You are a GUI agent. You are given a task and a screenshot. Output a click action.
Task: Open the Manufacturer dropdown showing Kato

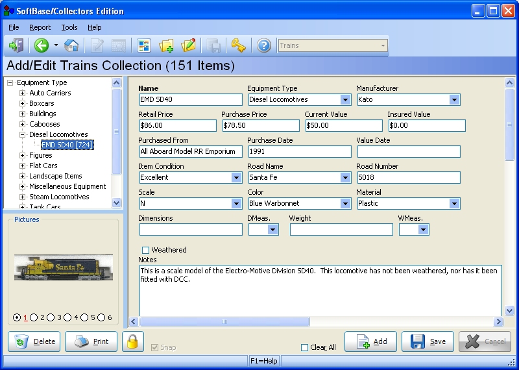tap(454, 99)
